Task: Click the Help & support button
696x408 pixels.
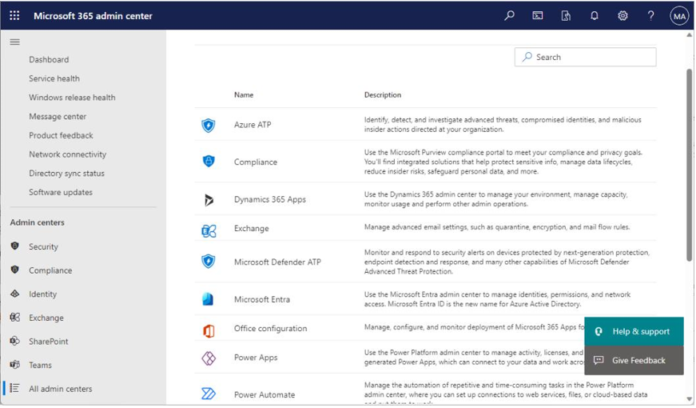Action: pyautogui.click(x=634, y=331)
